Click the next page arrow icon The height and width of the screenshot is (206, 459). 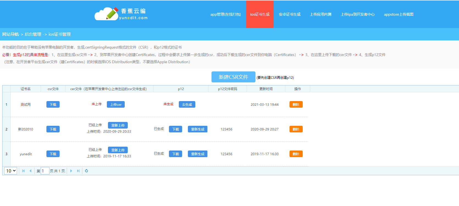(x=71, y=171)
